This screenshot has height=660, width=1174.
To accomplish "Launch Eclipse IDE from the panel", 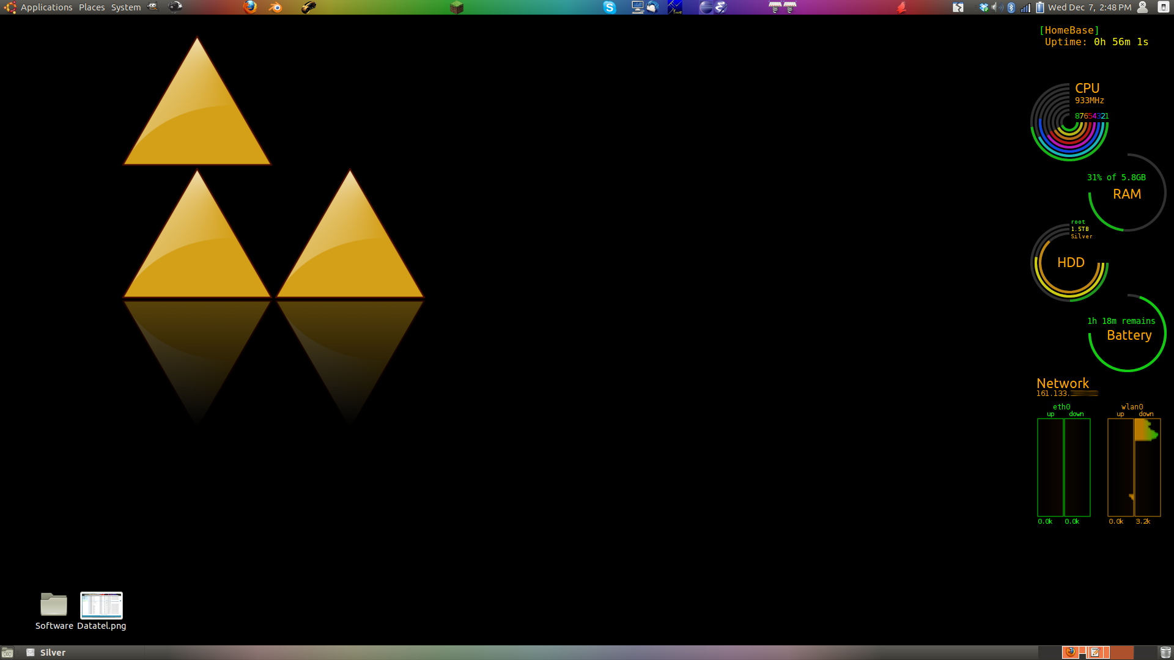I will (706, 7).
